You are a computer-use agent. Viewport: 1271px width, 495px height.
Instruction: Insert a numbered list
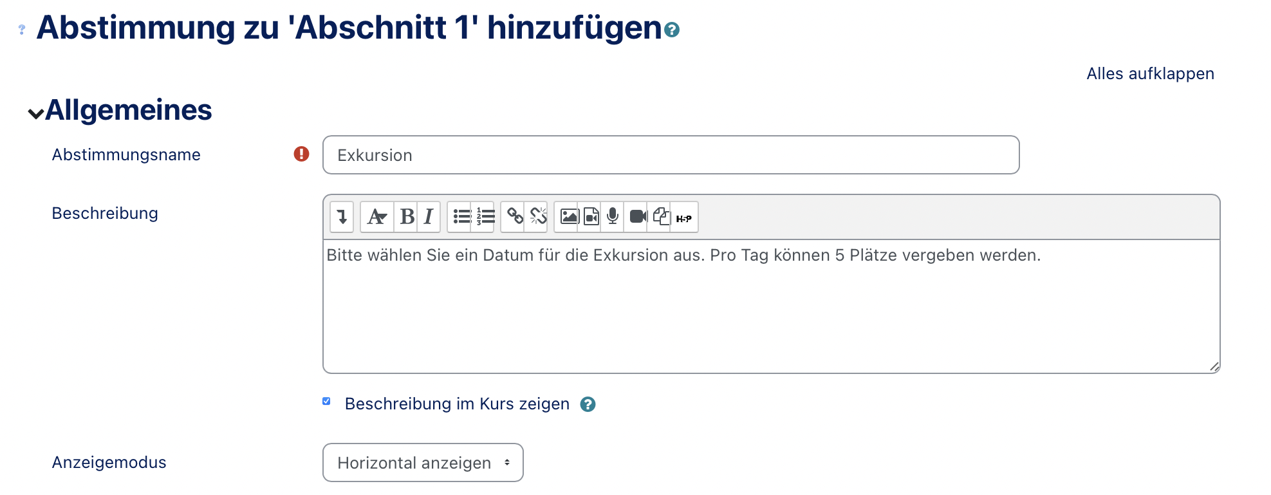tap(485, 217)
